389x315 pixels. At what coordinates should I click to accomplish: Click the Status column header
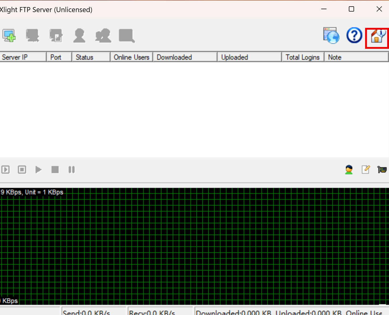(x=91, y=57)
